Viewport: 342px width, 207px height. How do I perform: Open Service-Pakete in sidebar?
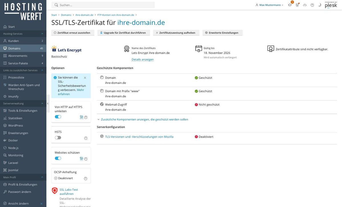[23, 63]
